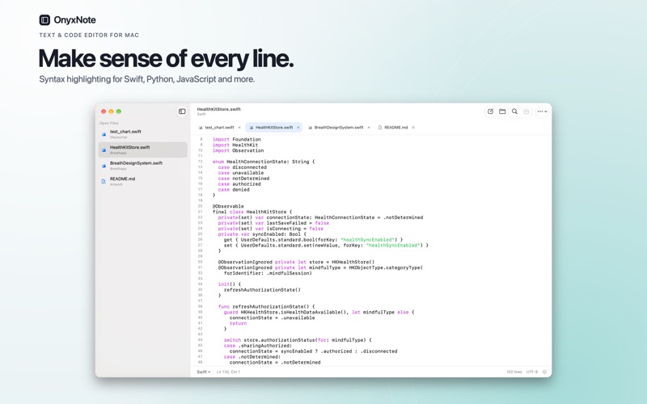The image size is (647, 404).
Task: Open the more options ellipsis menu
Action: pyautogui.click(x=542, y=112)
